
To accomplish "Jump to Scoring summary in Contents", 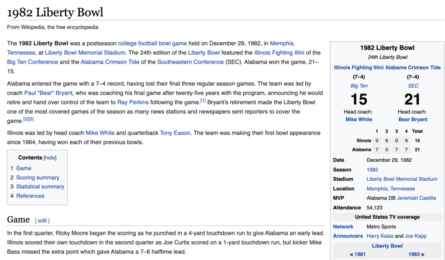I will (x=37, y=178).
